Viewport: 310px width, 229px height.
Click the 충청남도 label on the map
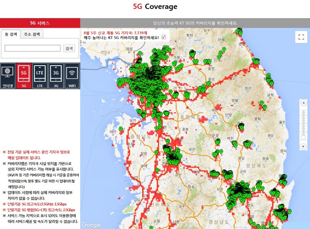[141, 136]
